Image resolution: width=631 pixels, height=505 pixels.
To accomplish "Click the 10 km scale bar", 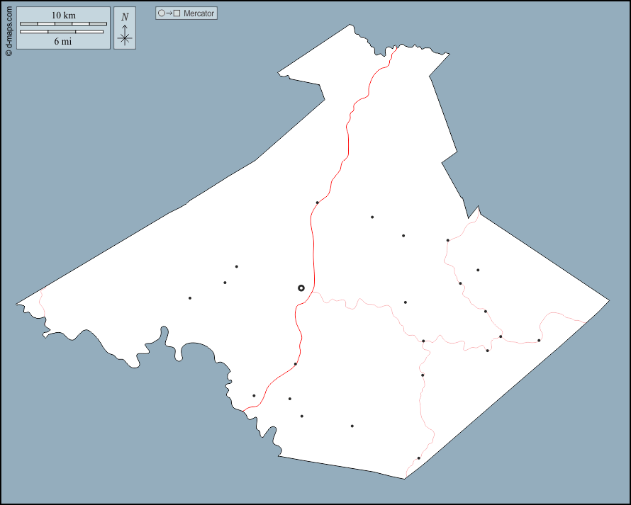I will (63, 24).
